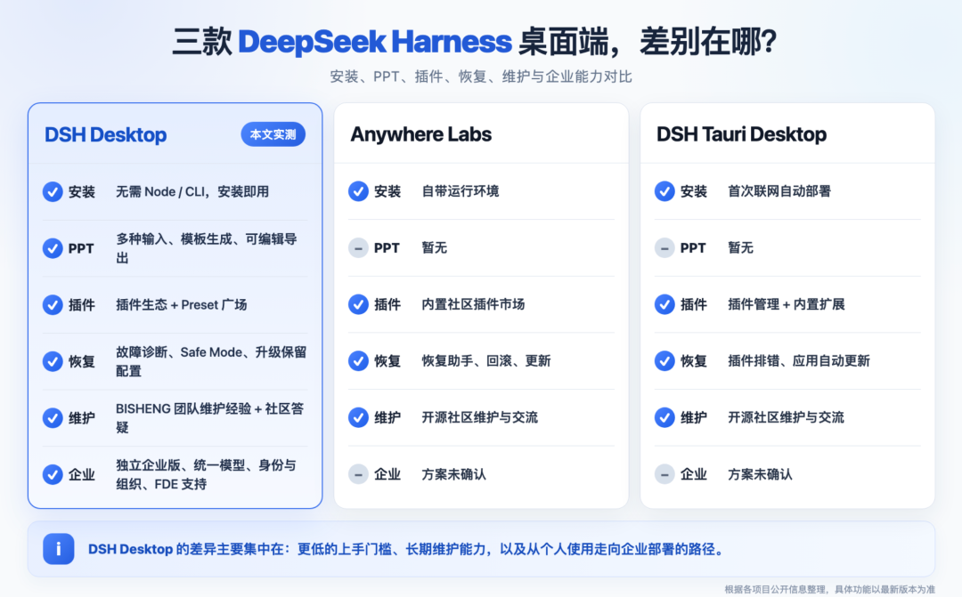This screenshot has height=597, width=962.
Task: Click text 自带运行环境
Action: [x=461, y=191]
